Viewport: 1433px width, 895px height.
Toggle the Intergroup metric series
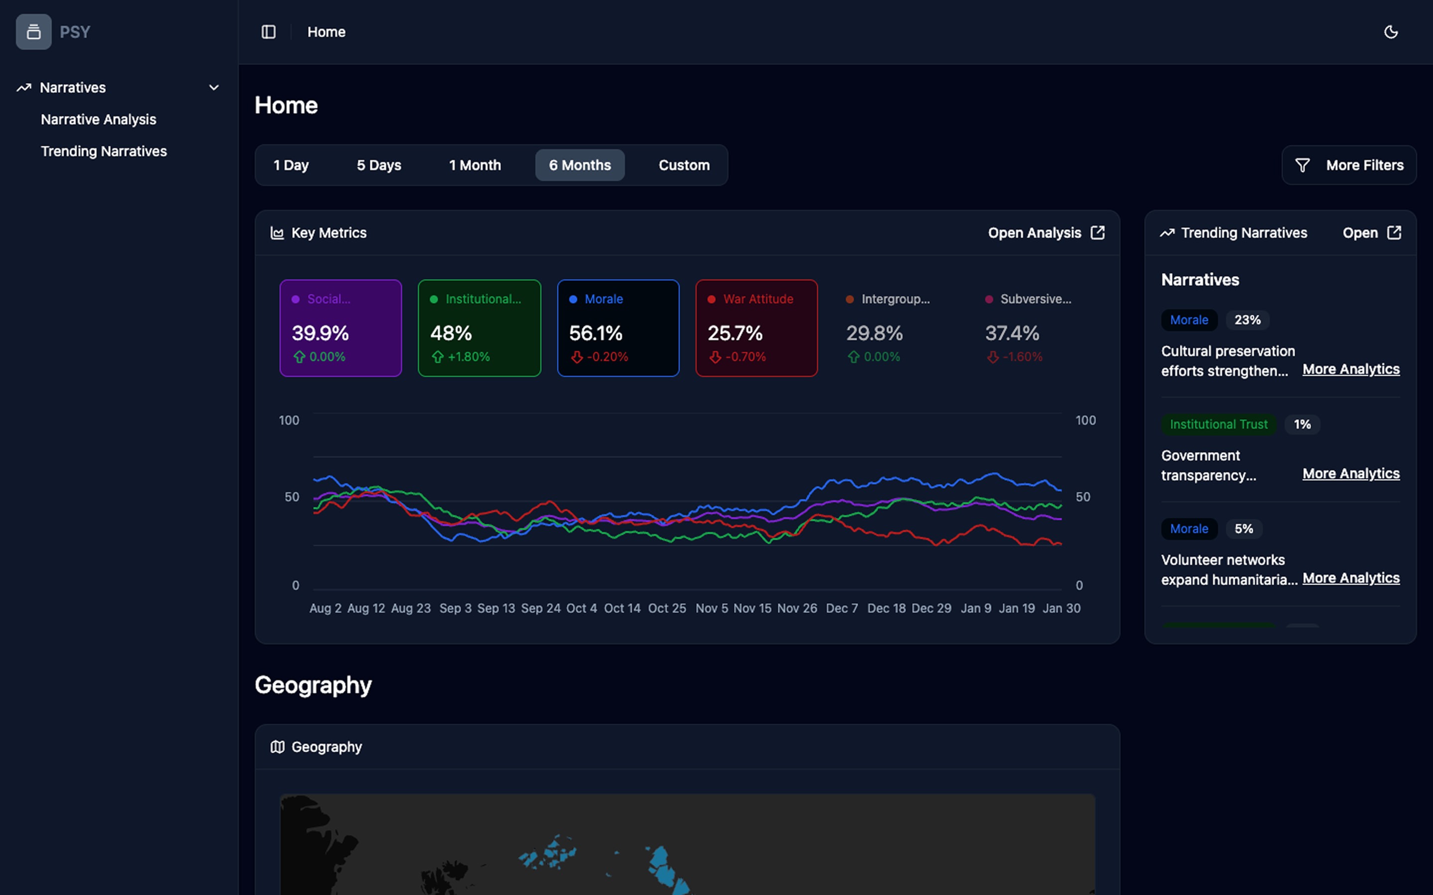point(895,328)
